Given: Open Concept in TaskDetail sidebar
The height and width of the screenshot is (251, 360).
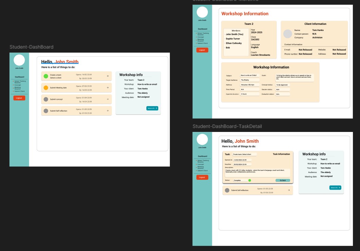Looking at the screenshot, I should click(x=201, y=165).
